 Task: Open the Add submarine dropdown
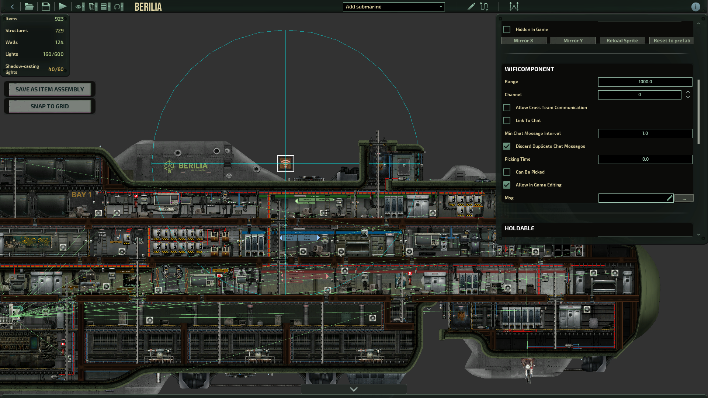pos(393,7)
